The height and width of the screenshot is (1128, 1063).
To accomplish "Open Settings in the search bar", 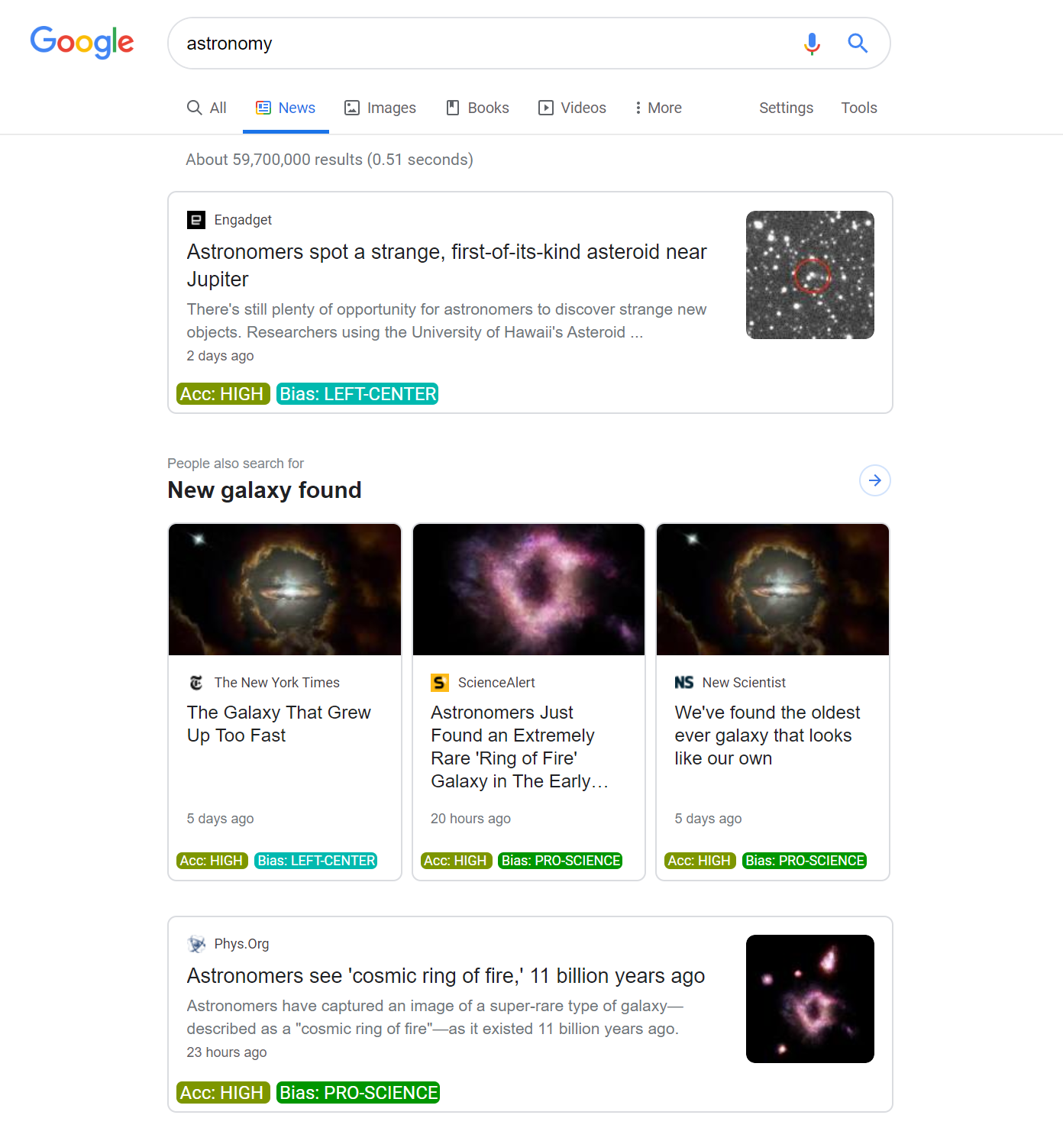I will (786, 108).
